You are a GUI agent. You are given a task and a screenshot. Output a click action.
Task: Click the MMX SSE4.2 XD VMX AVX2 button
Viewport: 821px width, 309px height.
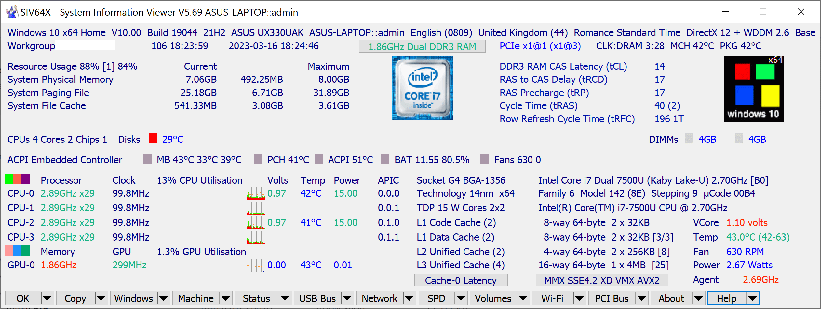coord(602,280)
